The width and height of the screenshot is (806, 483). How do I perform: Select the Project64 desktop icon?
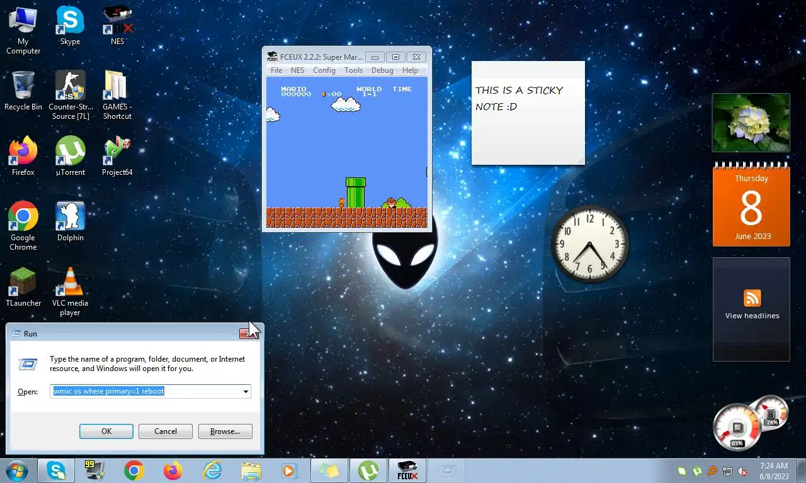117,157
